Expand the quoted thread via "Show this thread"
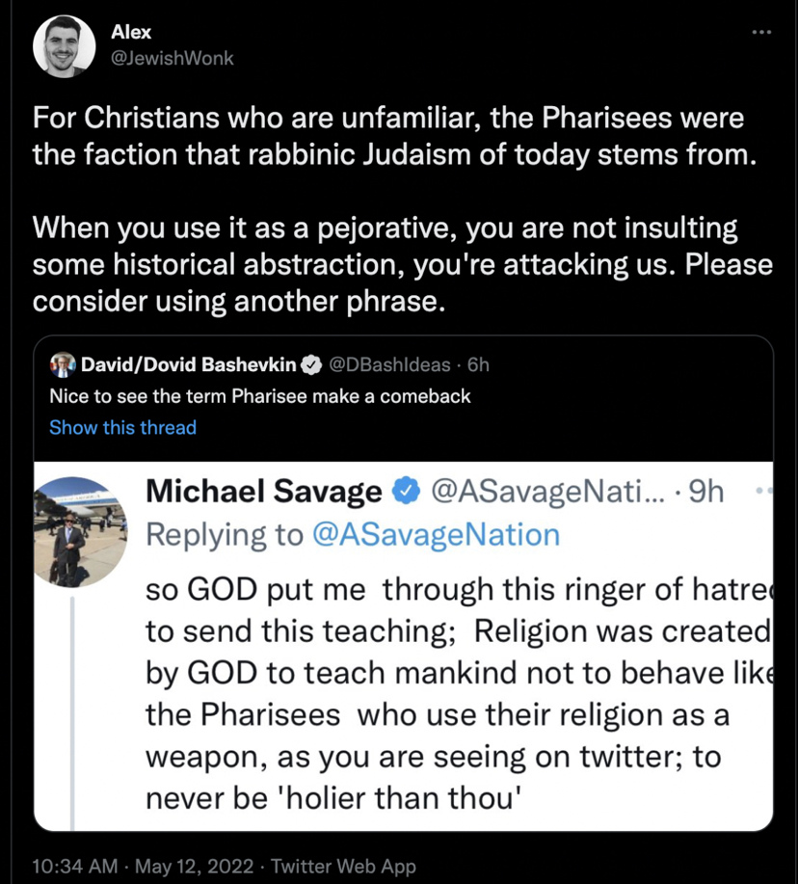 (x=122, y=427)
